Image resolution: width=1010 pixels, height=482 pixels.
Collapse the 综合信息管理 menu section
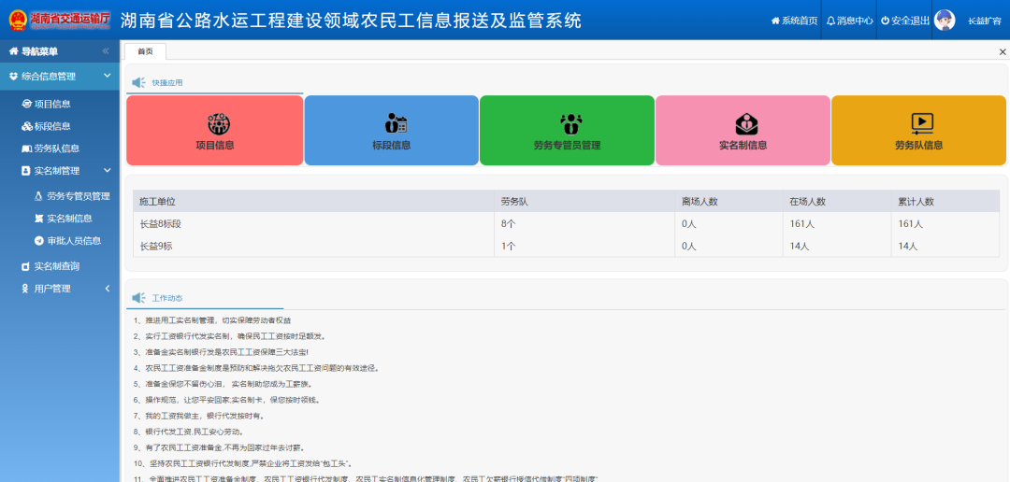(107, 76)
